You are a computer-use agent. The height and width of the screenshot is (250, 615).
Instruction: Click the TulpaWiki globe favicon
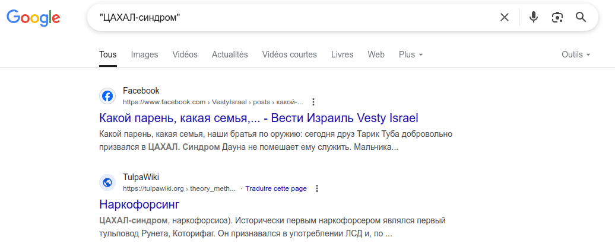coord(107,182)
